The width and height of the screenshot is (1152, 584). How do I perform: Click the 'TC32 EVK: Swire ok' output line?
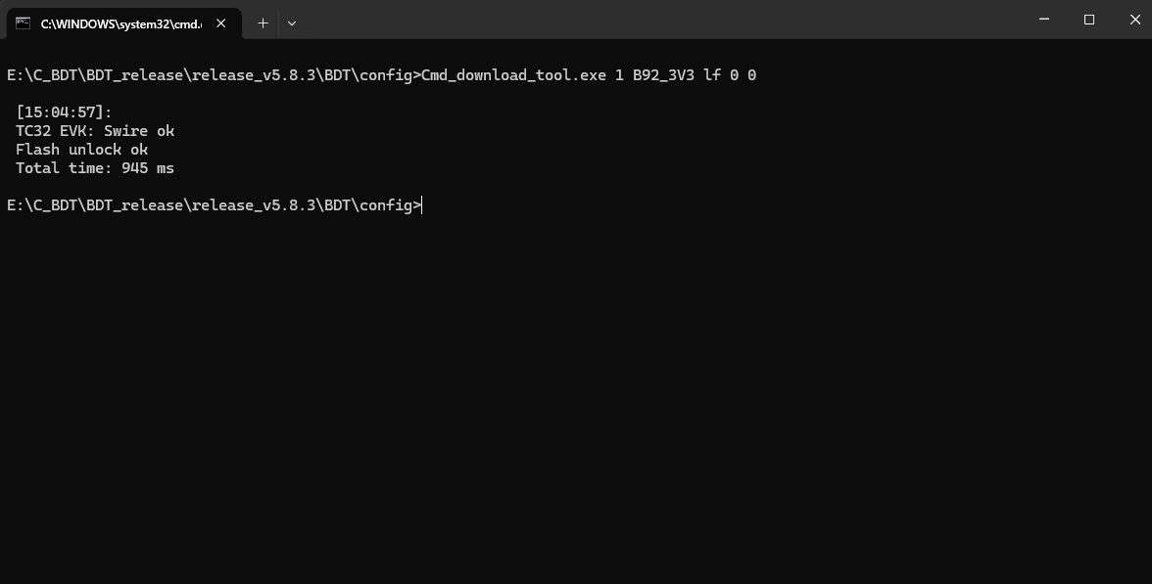pyautogui.click(x=95, y=131)
